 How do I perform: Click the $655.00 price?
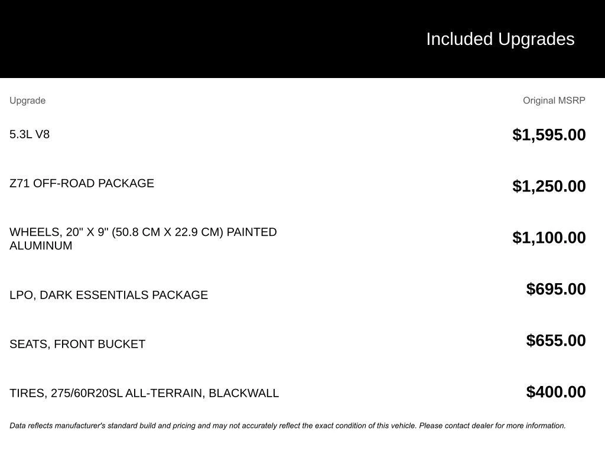556,340
